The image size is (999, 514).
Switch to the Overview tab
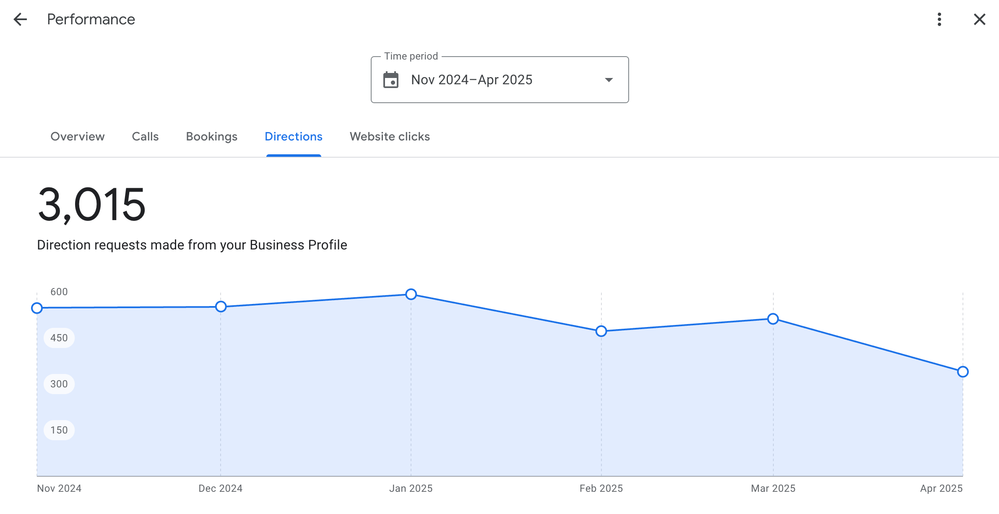coord(78,137)
